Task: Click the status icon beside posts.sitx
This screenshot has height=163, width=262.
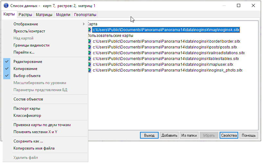Action: [90, 47]
